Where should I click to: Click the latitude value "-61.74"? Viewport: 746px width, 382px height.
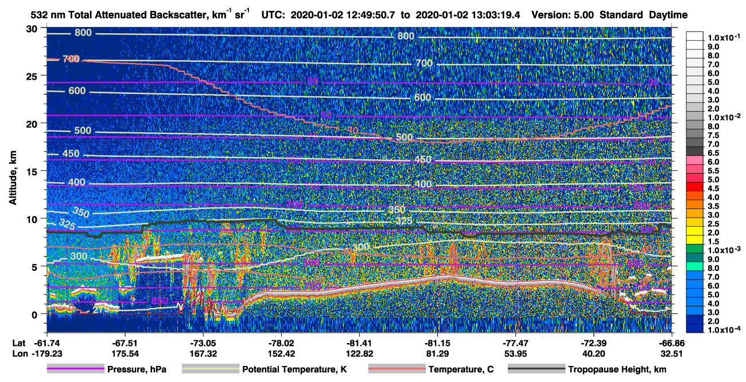pos(46,344)
